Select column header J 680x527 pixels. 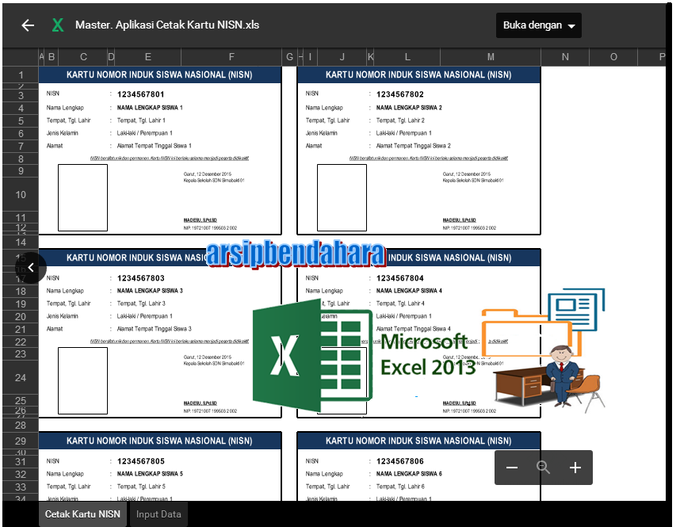point(342,57)
